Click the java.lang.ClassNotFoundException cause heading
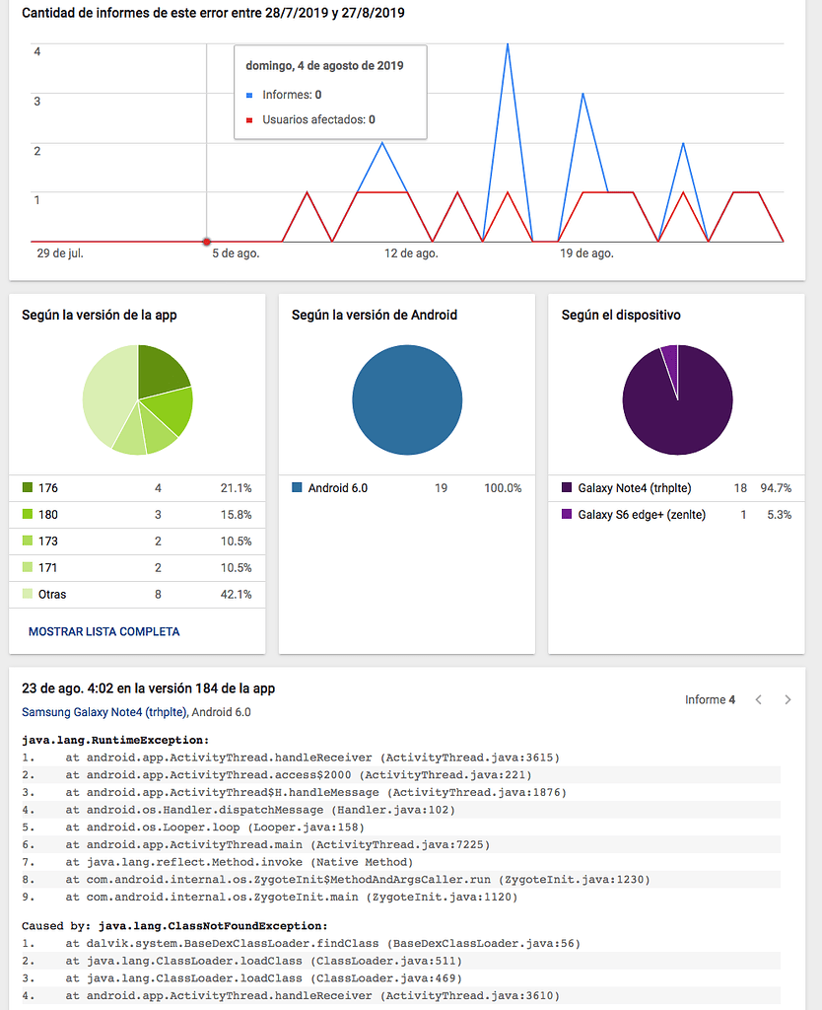 coord(173,925)
